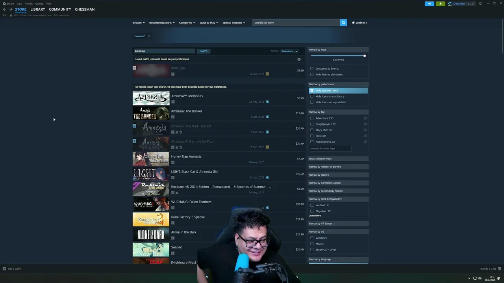Filter by Singleplayer tag checkbox
This screenshot has height=283, width=504.
click(x=312, y=124)
